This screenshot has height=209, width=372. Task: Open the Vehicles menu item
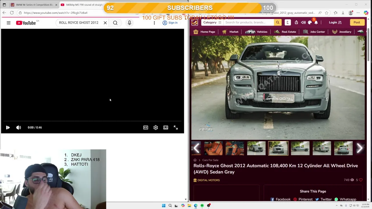pyautogui.click(x=256, y=32)
